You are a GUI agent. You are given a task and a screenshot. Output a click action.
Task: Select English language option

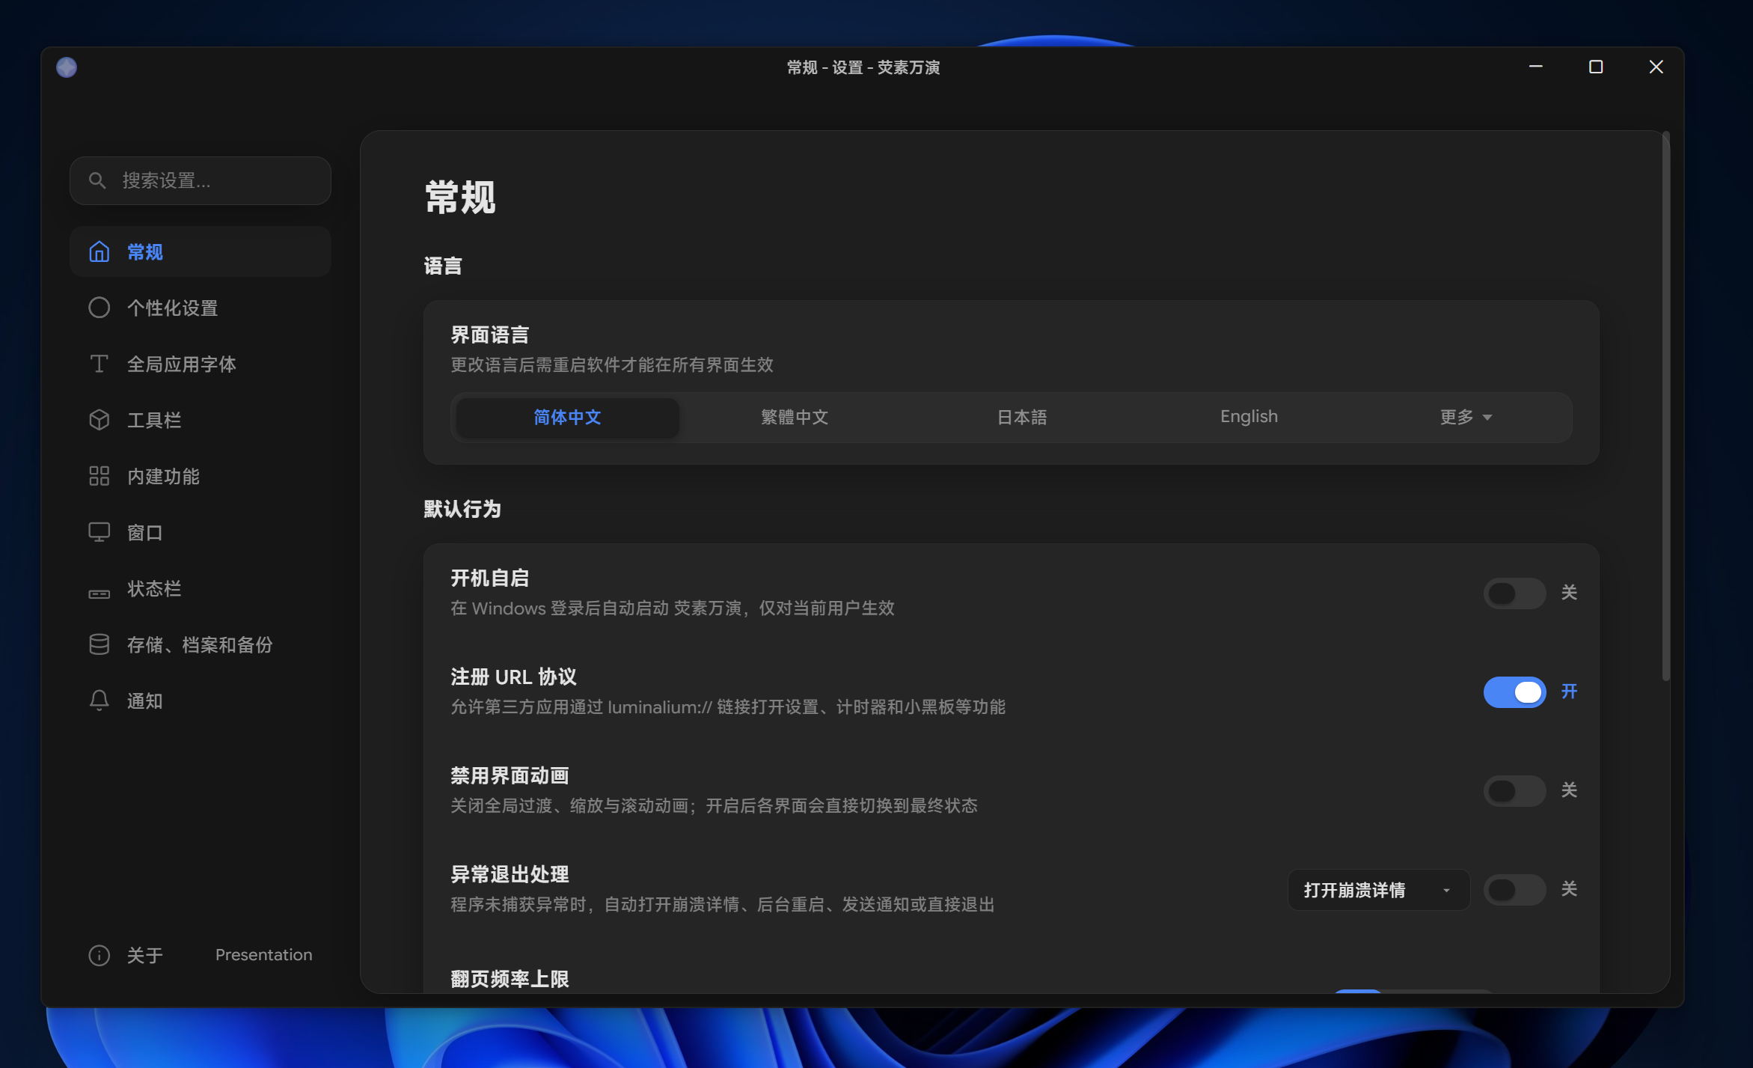[1249, 417]
